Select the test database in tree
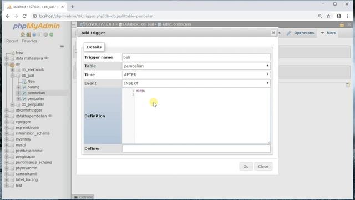The width and height of the screenshot is (355, 200). point(19,186)
